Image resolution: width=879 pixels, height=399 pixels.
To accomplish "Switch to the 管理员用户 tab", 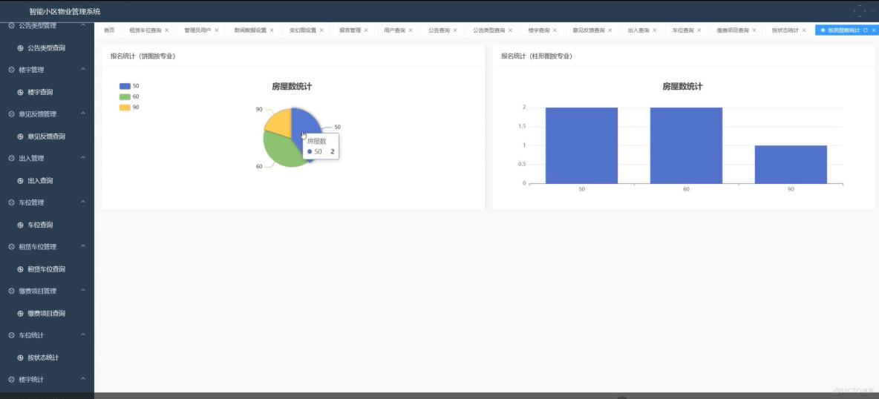I will click(197, 30).
